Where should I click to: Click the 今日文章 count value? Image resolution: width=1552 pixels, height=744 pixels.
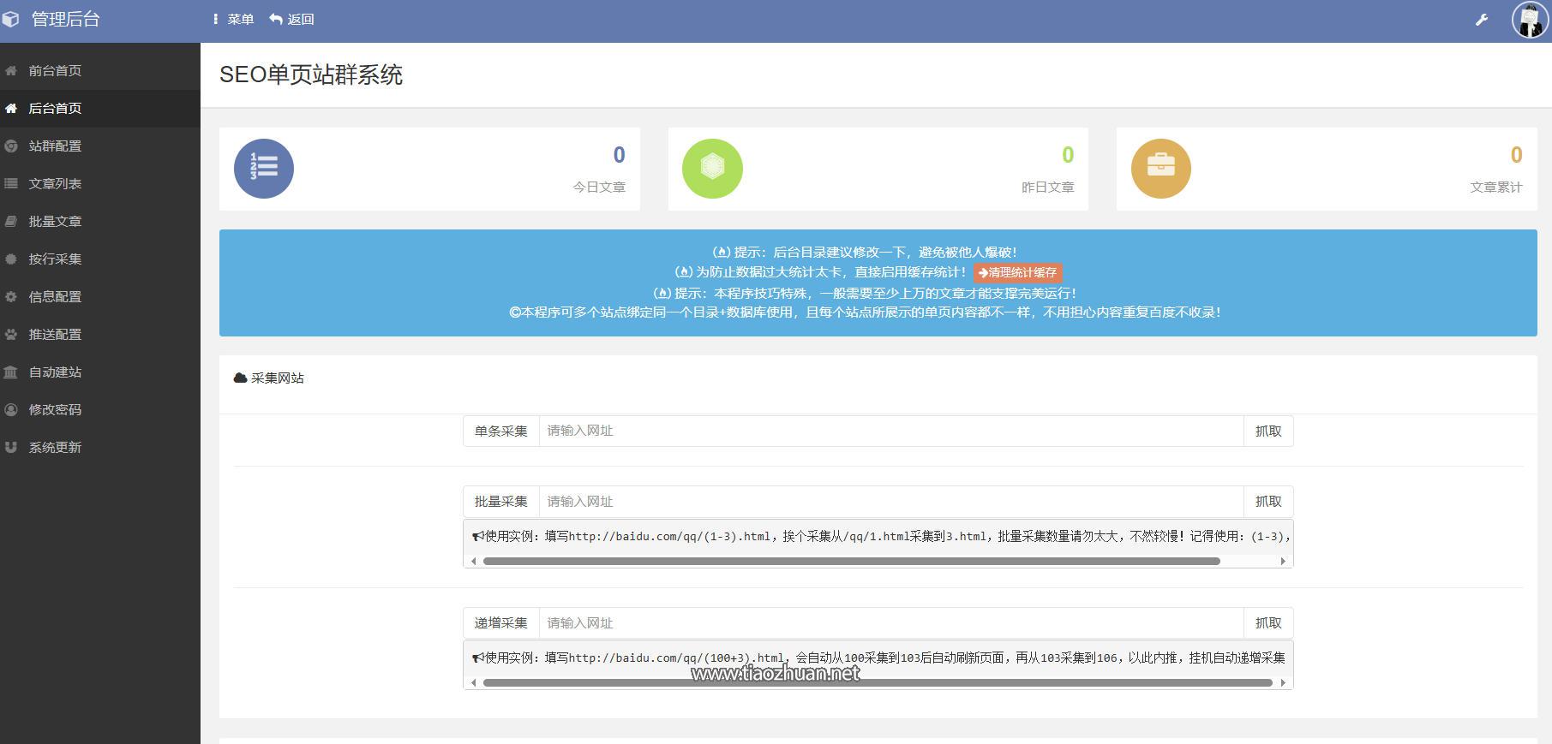click(619, 155)
